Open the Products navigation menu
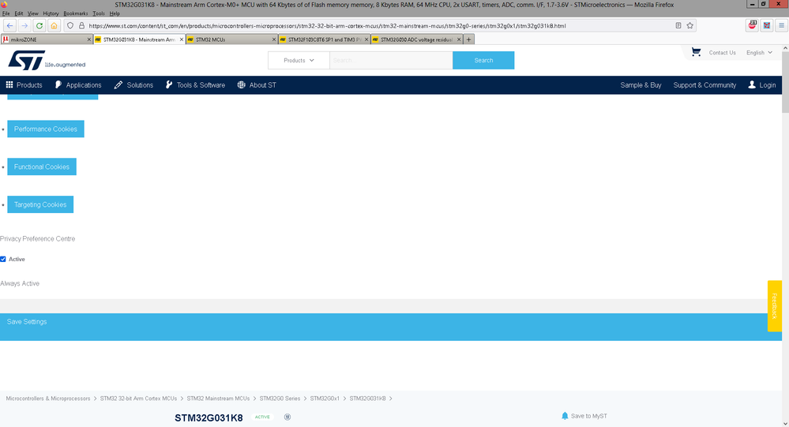This screenshot has width=789, height=427. tap(24, 85)
